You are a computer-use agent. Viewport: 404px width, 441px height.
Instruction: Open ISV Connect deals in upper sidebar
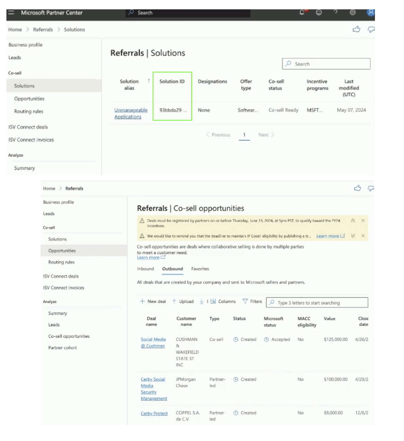28,127
